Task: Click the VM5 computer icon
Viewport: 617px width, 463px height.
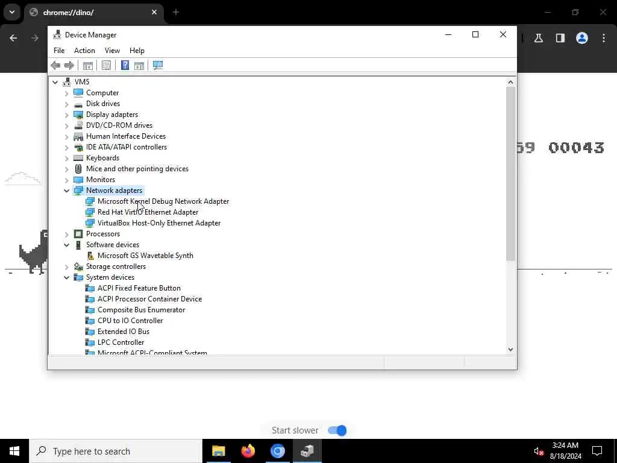Action: coord(67,81)
